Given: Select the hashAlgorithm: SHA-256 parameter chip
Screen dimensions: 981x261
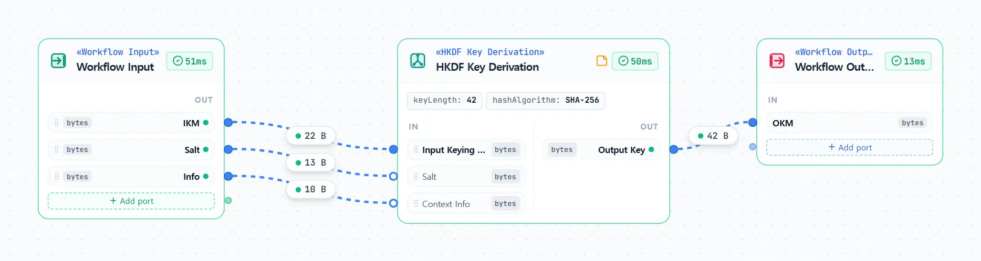Looking at the screenshot, I should click(x=546, y=100).
